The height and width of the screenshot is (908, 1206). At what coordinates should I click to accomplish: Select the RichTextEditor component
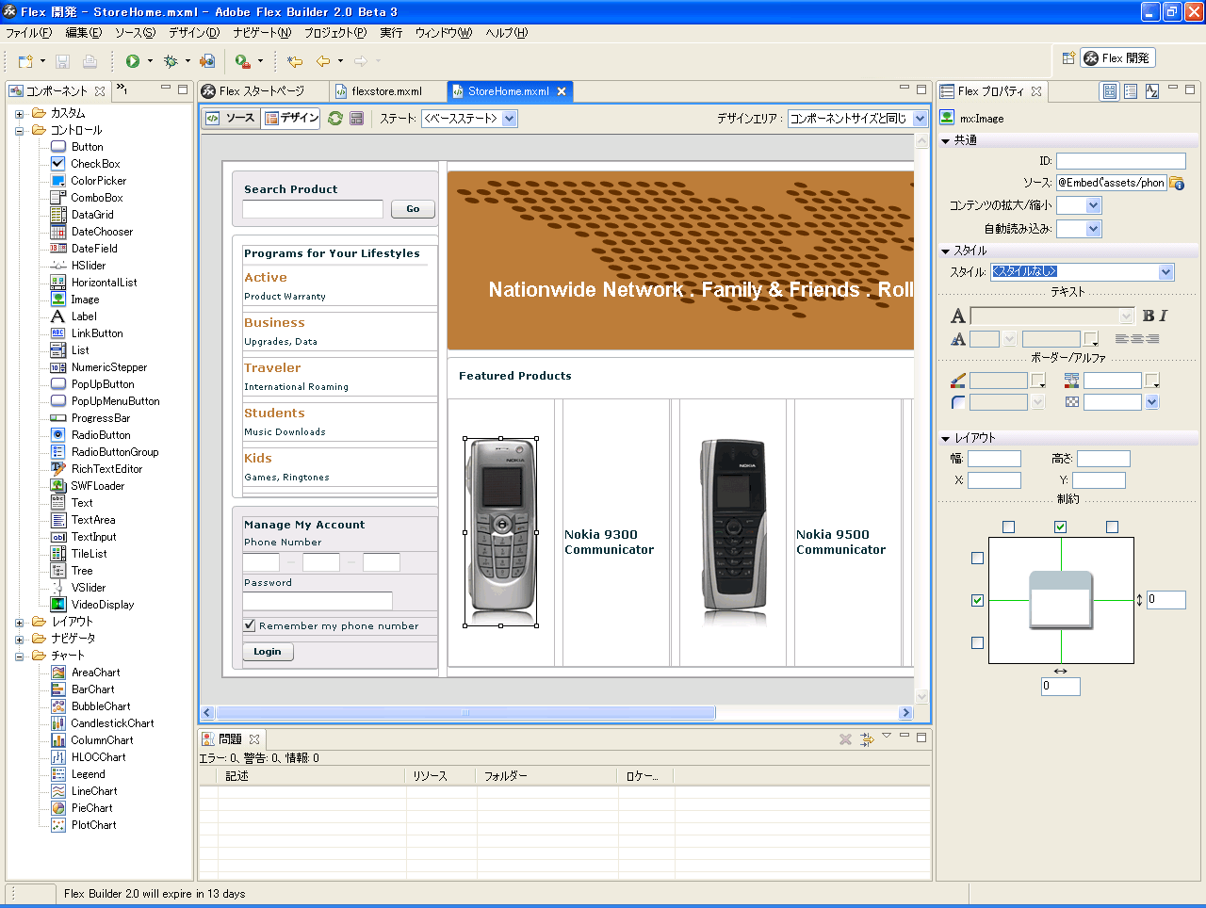pos(106,469)
